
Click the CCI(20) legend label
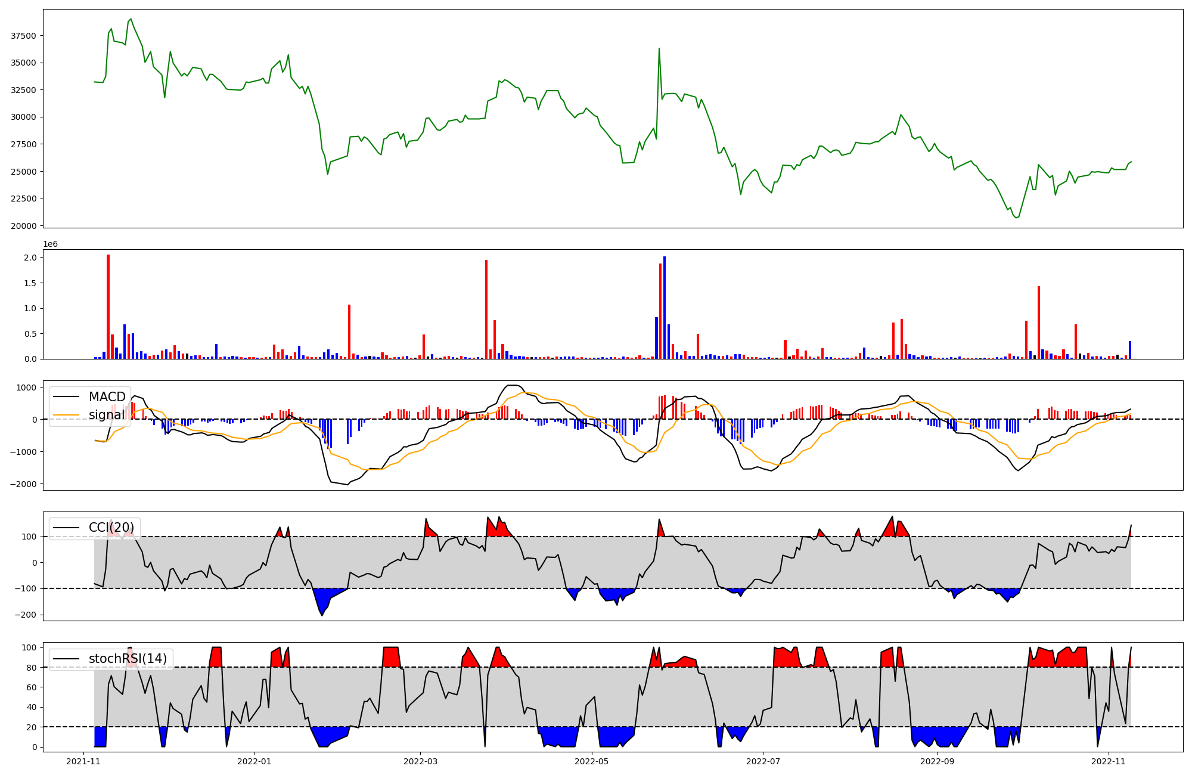111,528
